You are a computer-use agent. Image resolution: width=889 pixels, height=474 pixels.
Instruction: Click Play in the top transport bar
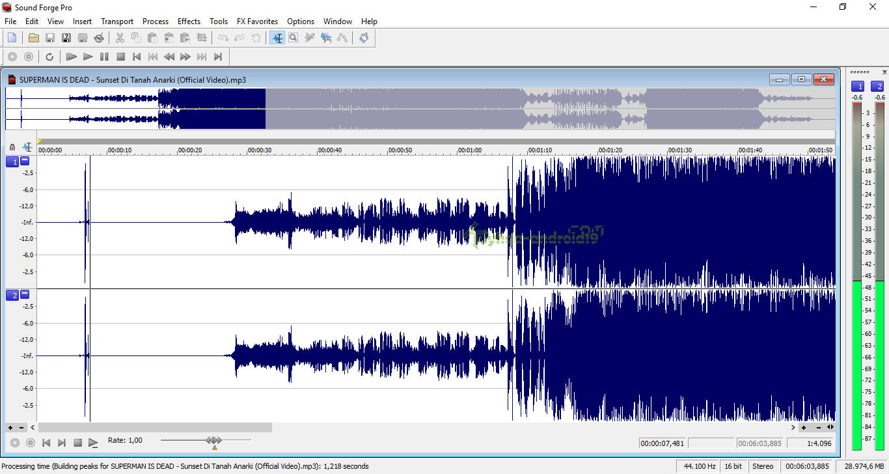pos(88,57)
